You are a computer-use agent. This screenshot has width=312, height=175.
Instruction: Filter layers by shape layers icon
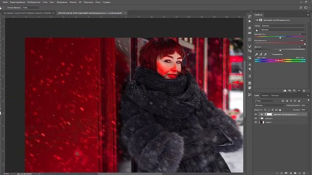click(295, 101)
